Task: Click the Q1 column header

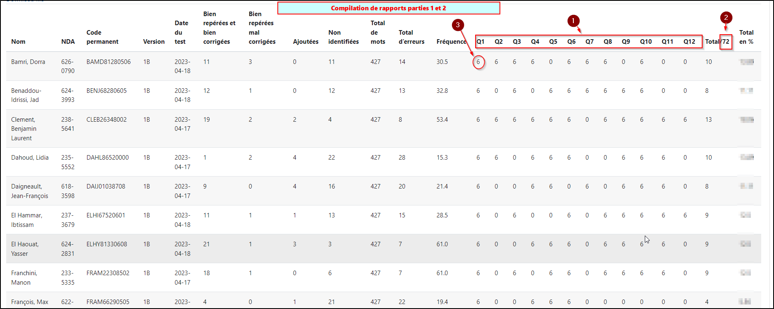Action: 480,42
